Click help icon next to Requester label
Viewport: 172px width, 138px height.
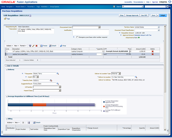click(x=22, y=74)
